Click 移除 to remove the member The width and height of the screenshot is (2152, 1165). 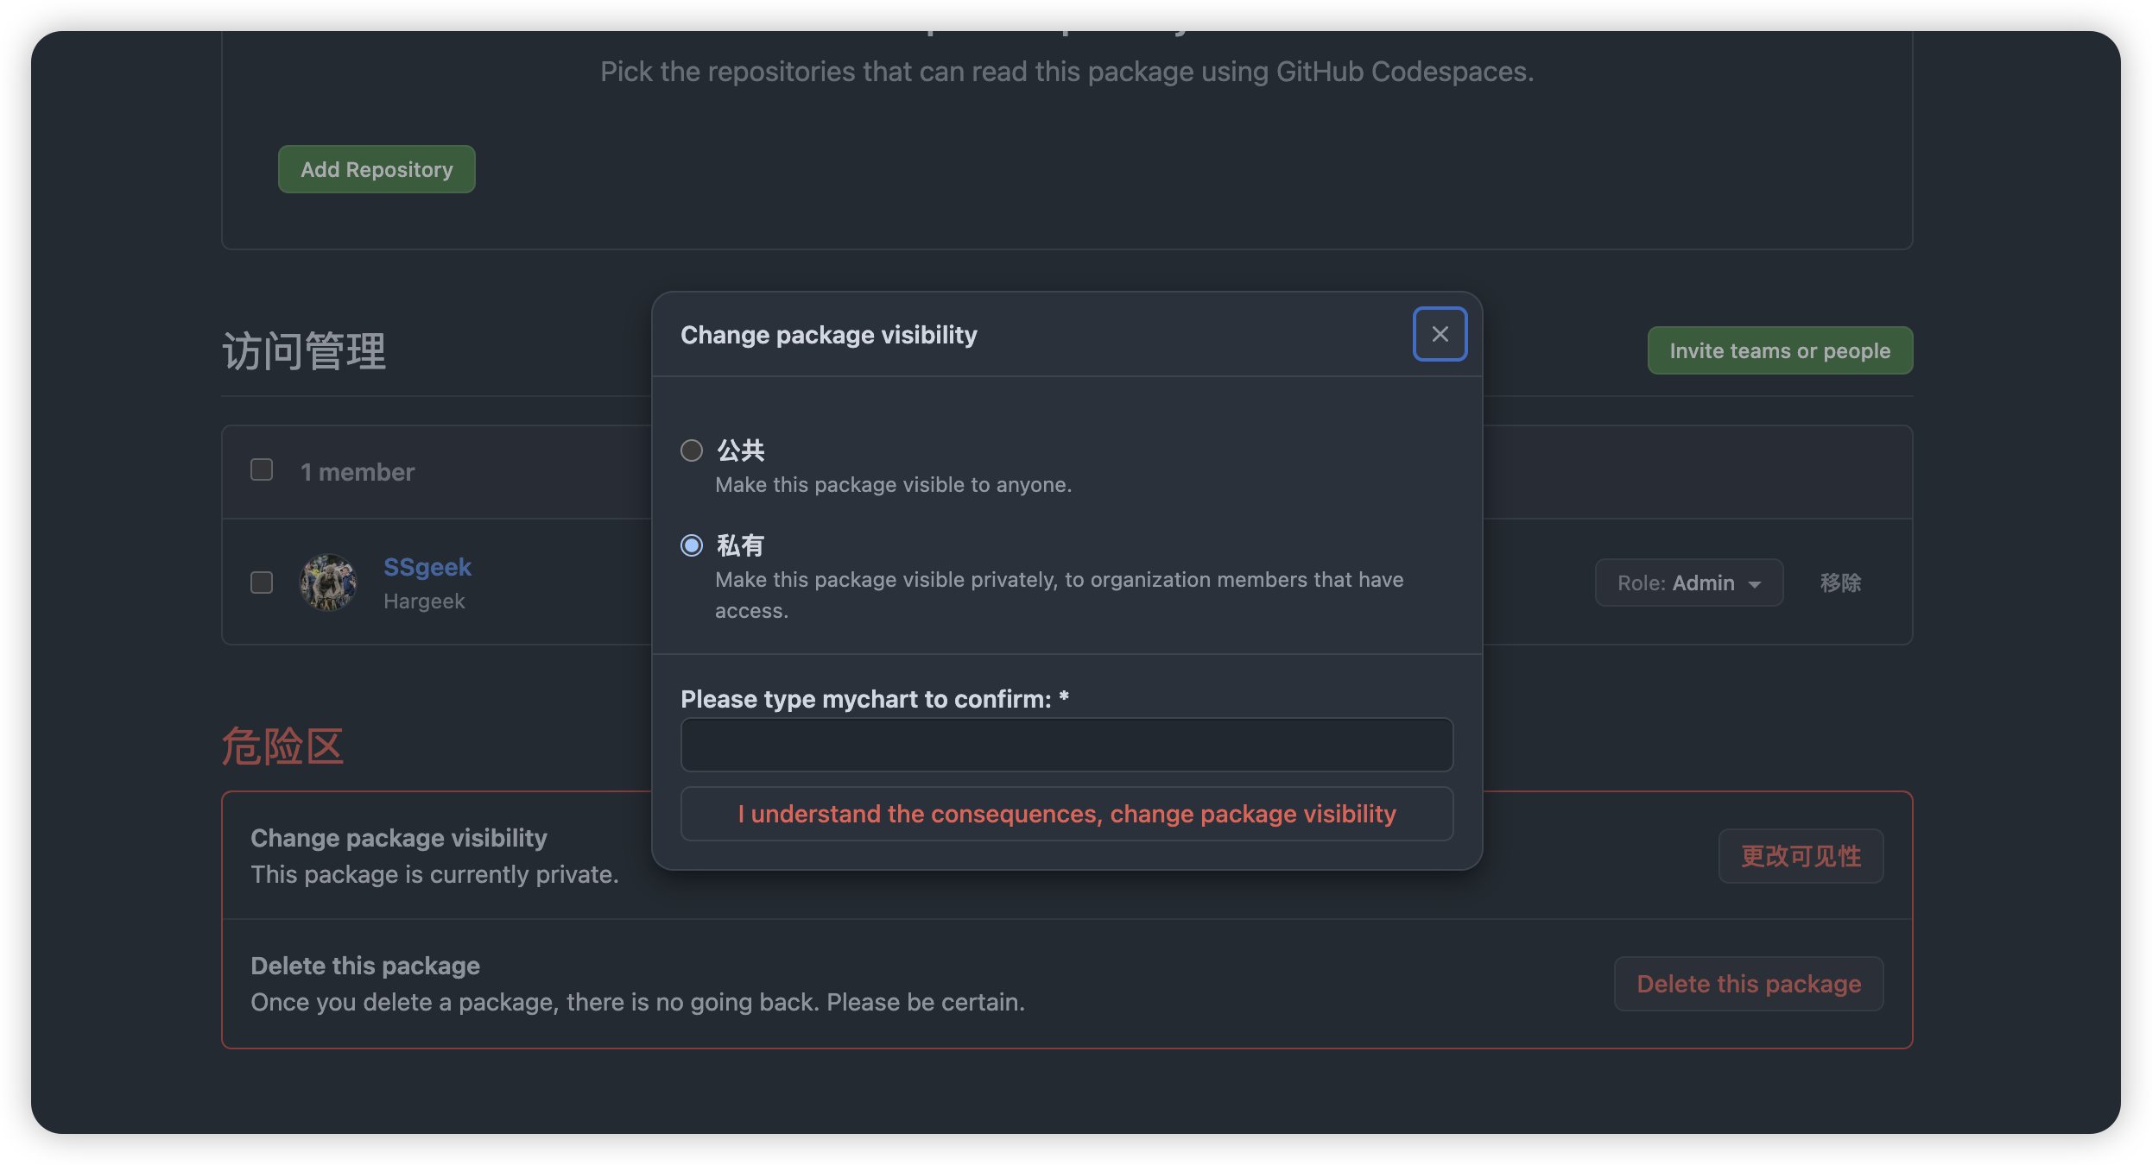[1840, 583]
